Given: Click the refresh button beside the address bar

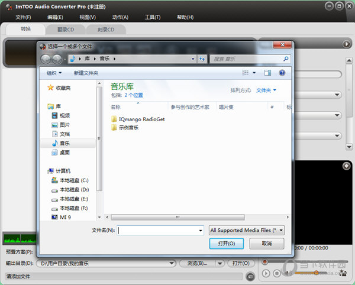Looking at the screenshot, I should [x=202, y=59].
